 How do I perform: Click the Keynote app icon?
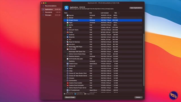[68, 15]
